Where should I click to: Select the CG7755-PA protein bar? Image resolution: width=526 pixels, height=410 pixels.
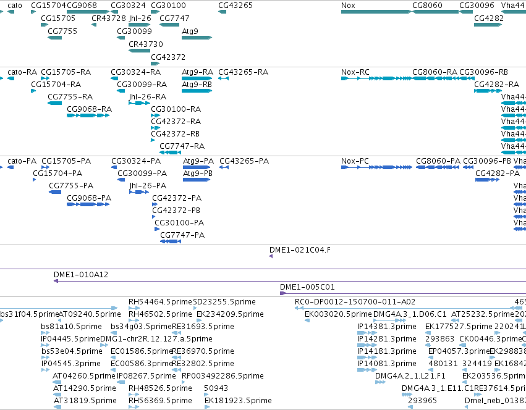tap(55, 192)
